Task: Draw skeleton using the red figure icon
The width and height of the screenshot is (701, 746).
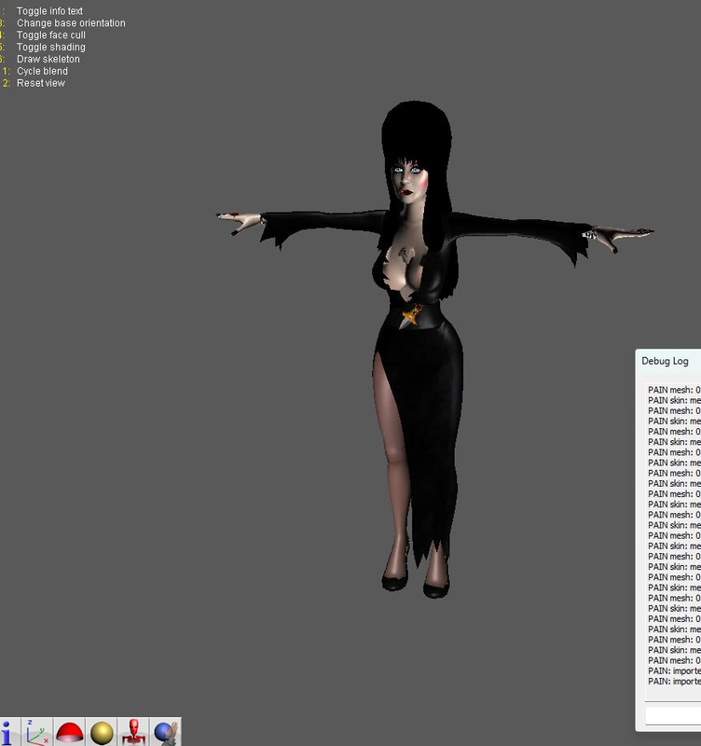Action: click(133, 732)
